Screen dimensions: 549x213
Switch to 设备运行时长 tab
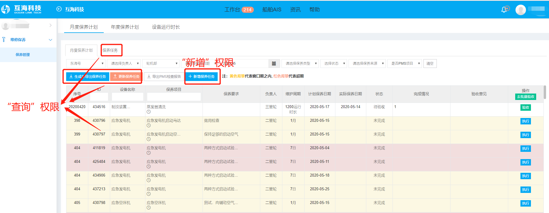(166, 27)
